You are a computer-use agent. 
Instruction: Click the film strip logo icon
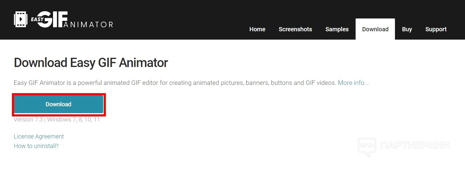(x=21, y=19)
